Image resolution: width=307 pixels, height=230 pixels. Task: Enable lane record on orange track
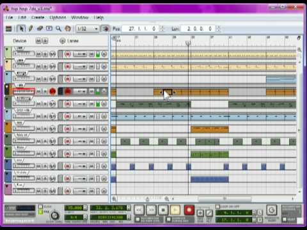(68, 129)
